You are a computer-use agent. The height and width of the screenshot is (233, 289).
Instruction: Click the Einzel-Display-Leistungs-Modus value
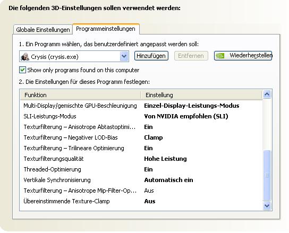coord(192,106)
